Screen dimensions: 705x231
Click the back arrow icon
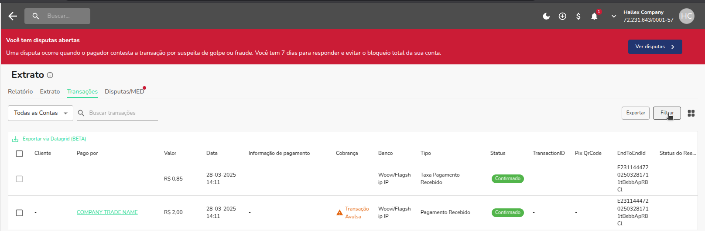click(x=13, y=16)
